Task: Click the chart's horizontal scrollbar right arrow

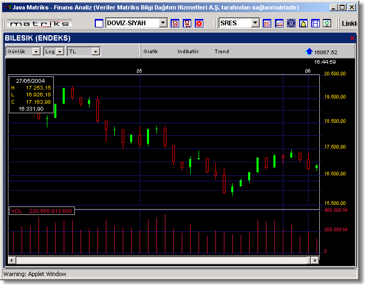Action: coord(315,260)
